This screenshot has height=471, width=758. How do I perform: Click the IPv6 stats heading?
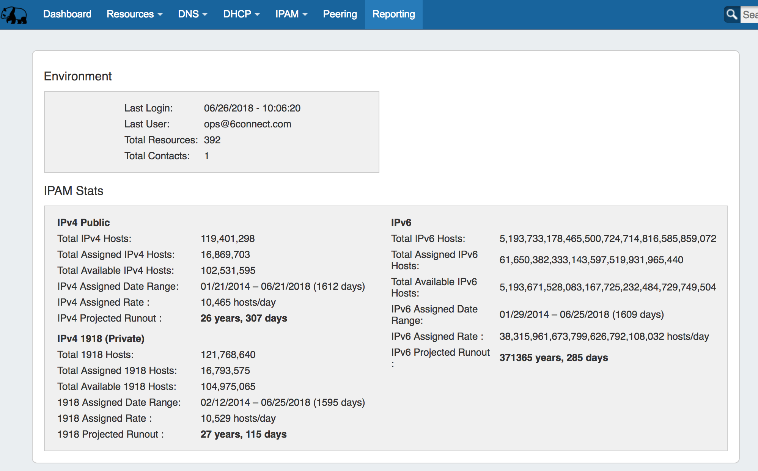[401, 223]
